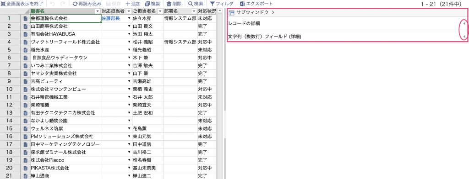Select the 金都運輸株式会社 customer cell

pos(65,19)
